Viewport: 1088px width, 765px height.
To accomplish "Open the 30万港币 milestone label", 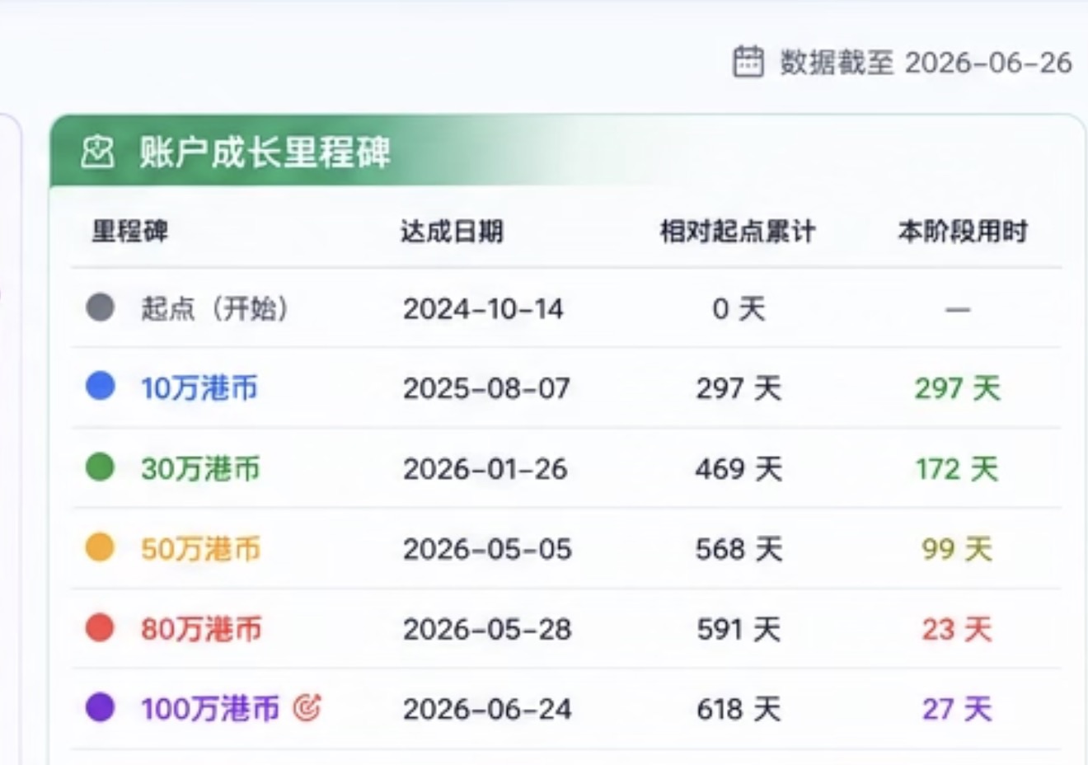I will coord(200,468).
